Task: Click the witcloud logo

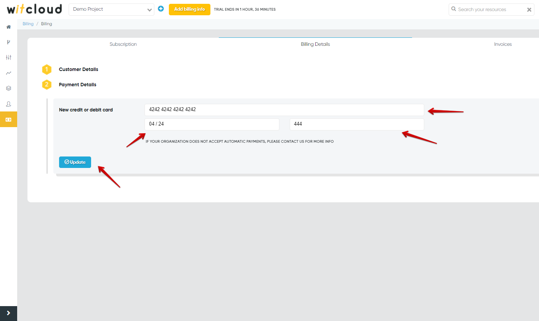Action: [34, 9]
